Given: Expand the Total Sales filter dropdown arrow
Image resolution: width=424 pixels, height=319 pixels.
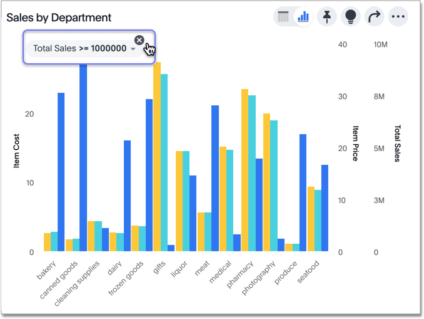Looking at the screenshot, I should pyautogui.click(x=133, y=49).
